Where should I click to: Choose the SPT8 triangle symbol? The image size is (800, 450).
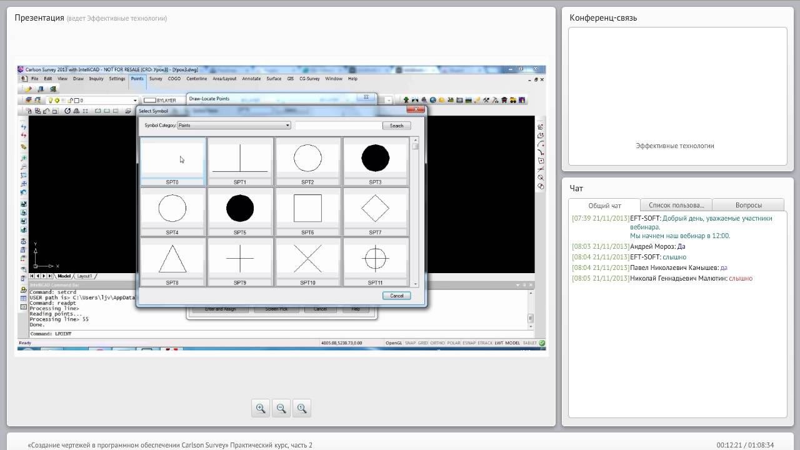tap(172, 259)
